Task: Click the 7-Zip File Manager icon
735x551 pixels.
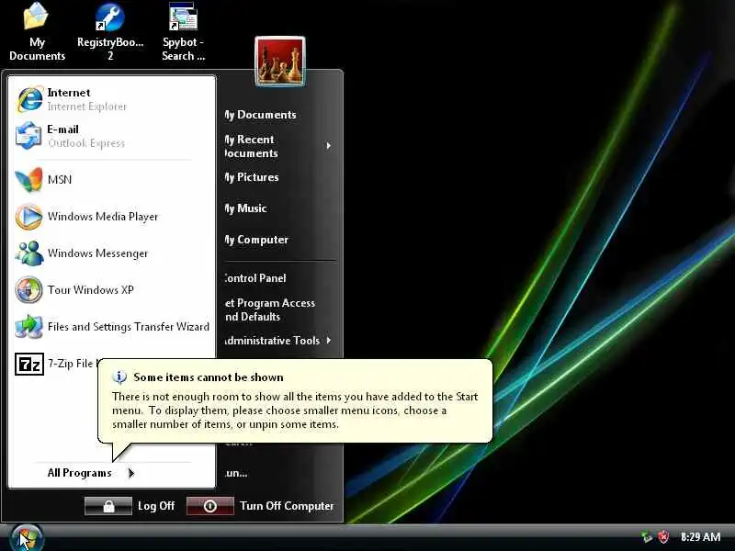Action: click(29, 364)
